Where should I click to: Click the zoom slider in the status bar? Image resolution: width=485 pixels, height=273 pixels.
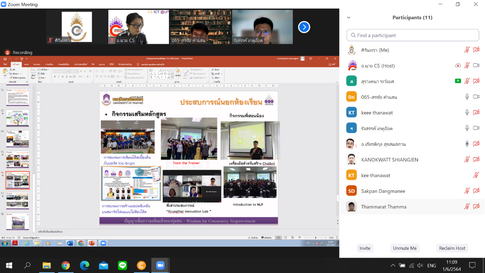(316, 237)
